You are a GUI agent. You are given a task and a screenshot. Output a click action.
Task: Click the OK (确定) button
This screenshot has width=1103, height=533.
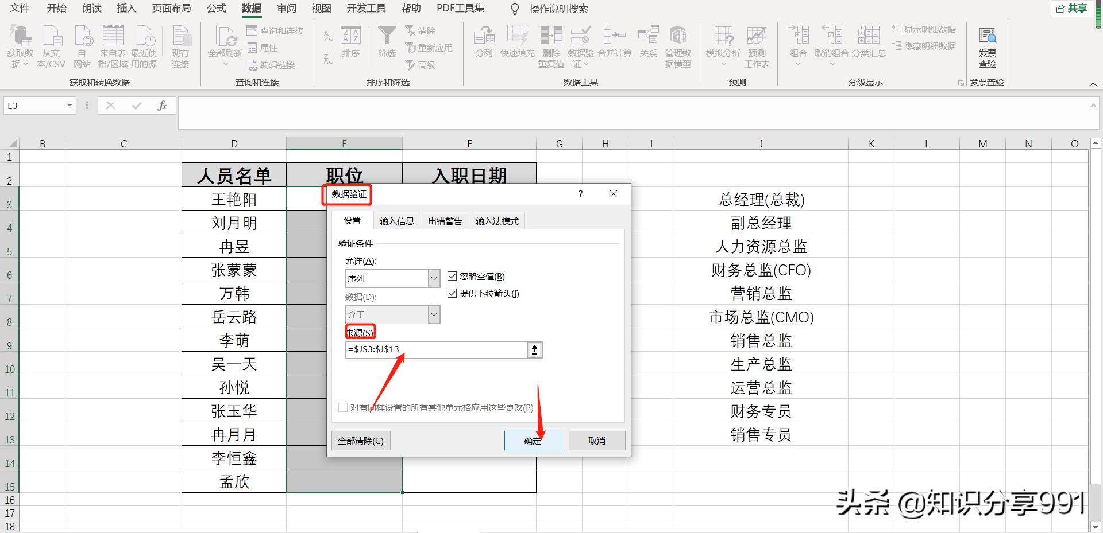click(533, 441)
